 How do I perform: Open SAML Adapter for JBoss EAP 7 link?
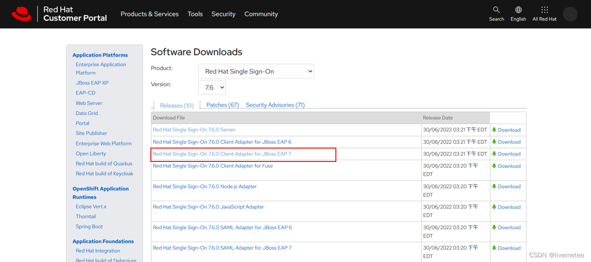click(x=222, y=248)
